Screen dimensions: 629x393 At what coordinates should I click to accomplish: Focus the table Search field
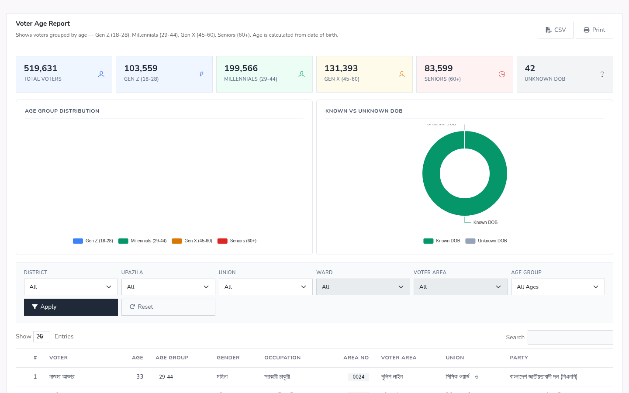point(570,337)
